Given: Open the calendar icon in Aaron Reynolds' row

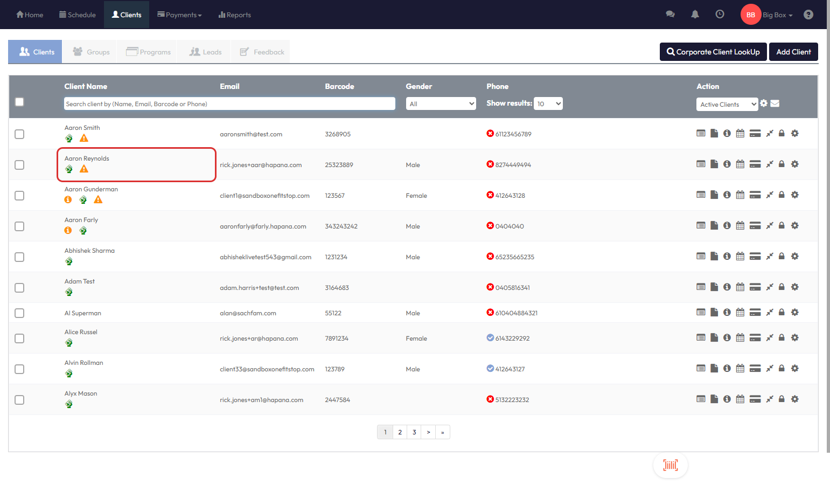Looking at the screenshot, I should coord(740,164).
